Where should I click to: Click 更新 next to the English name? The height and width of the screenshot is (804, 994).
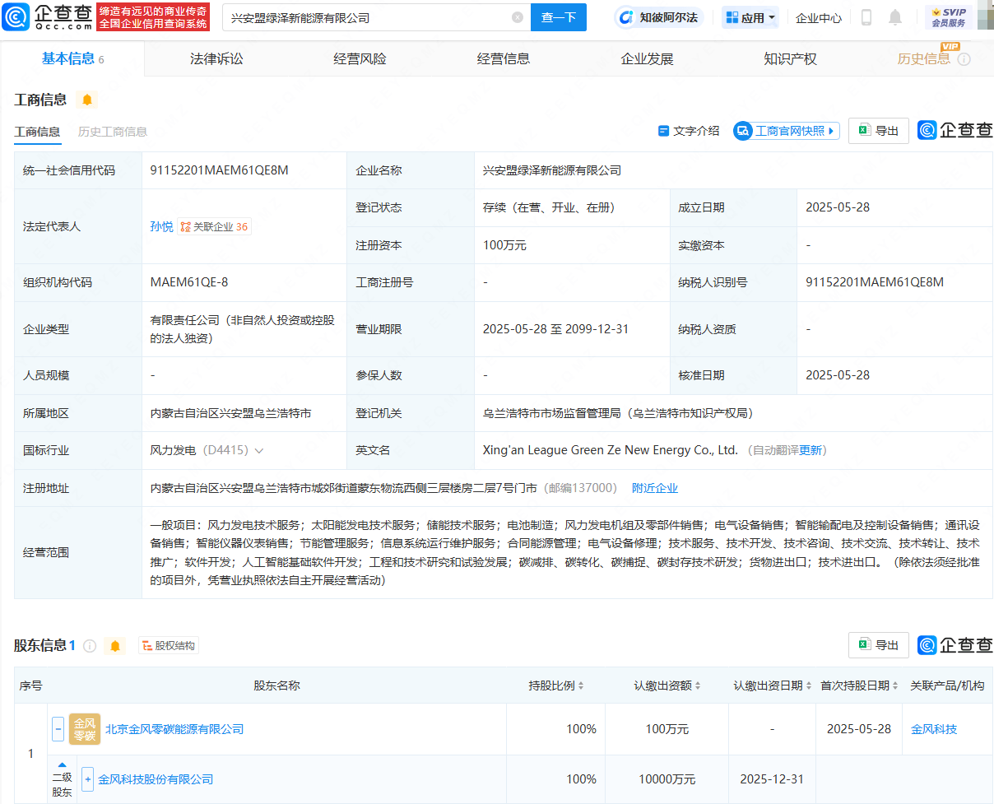(x=811, y=451)
